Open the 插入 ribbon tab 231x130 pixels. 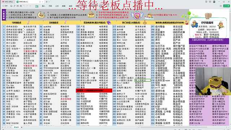pos(43,6)
